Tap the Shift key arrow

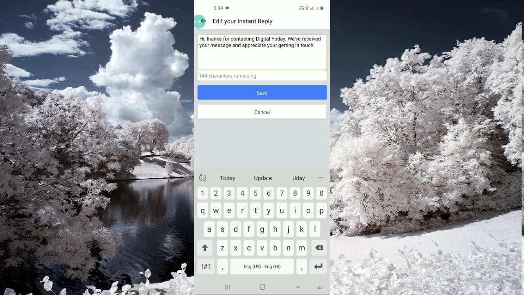click(x=205, y=247)
